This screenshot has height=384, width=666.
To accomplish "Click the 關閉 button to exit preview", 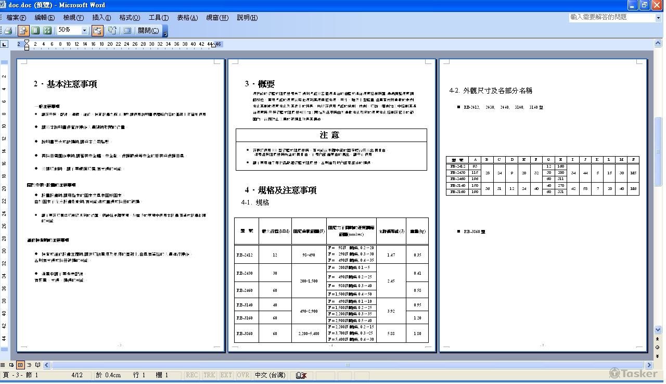I will (149, 30).
